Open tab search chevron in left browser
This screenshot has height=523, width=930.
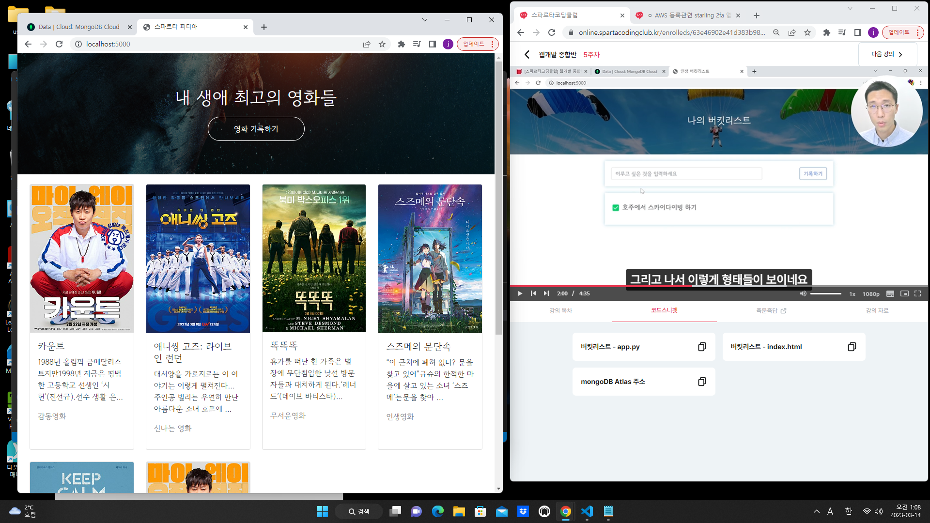(425, 20)
